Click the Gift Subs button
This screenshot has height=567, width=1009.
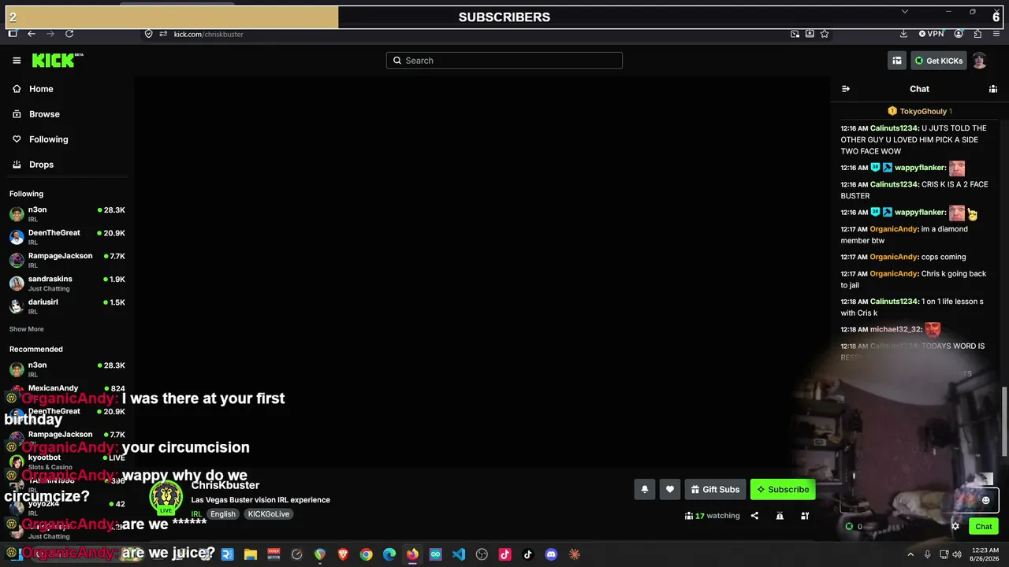(x=715, y=490)
